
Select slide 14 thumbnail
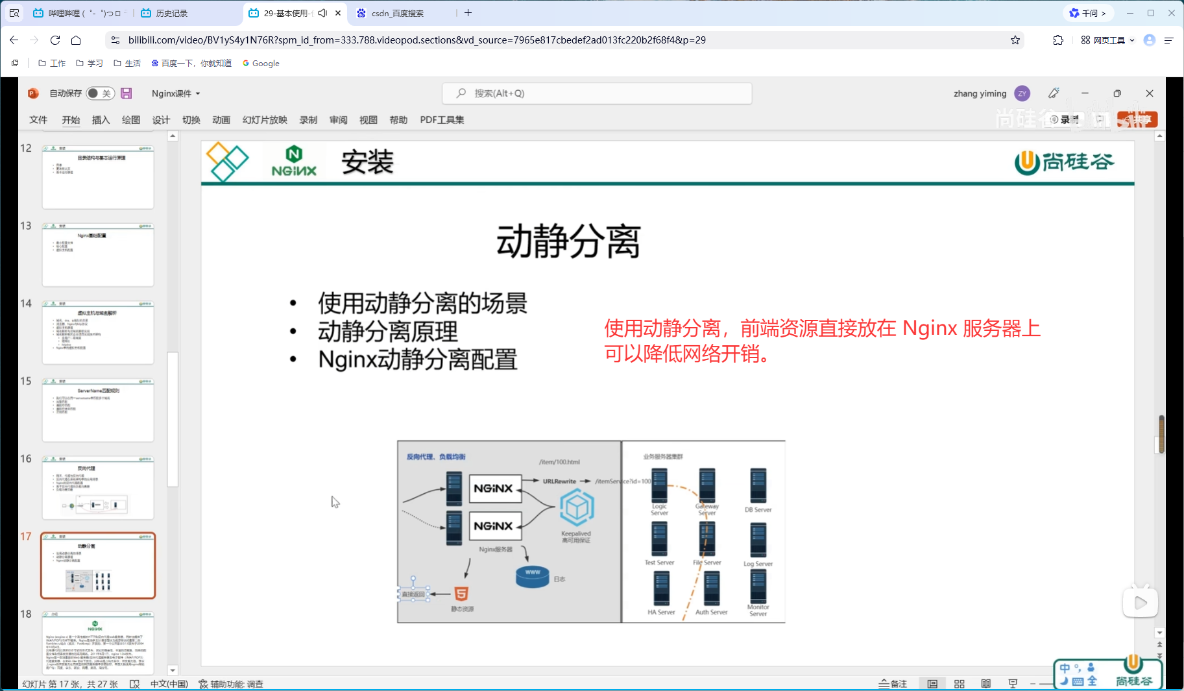(x=98, y=332)
